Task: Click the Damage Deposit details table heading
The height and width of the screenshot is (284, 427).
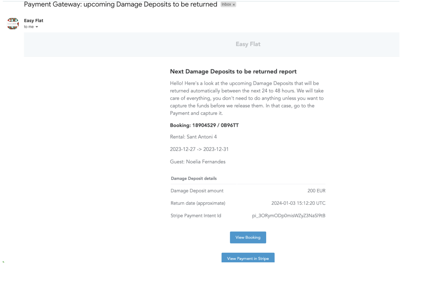Action: (x=194, y=179)
